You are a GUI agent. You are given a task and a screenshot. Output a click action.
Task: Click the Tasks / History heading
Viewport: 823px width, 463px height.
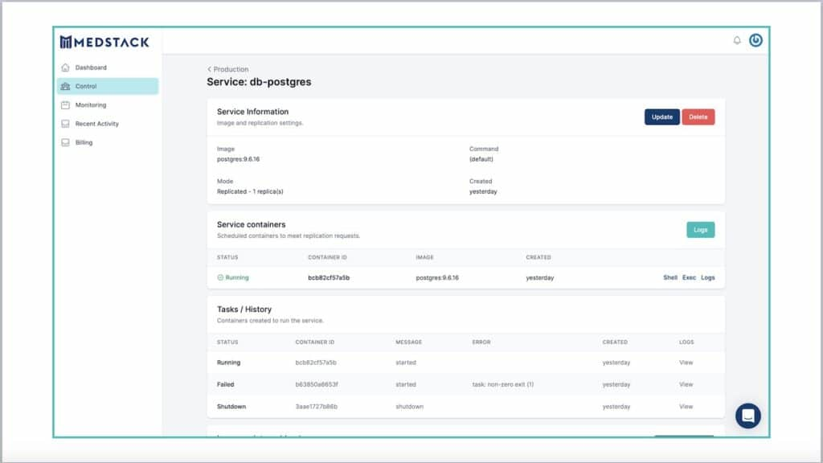tap(244, 309)
